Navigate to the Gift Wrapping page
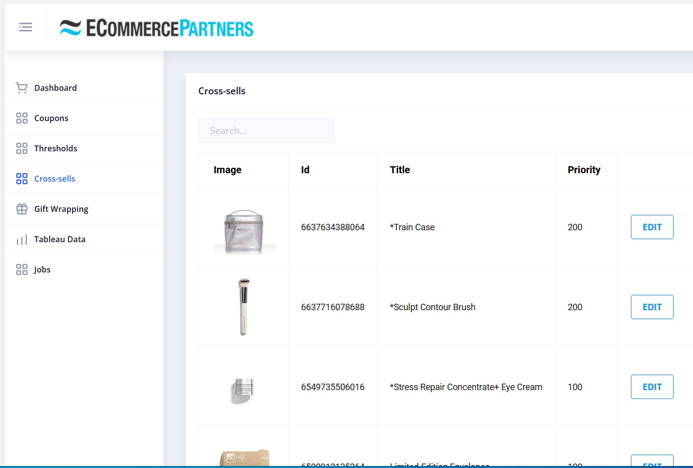693x468 pixels. pyautogui.click(x=61, y=209)
